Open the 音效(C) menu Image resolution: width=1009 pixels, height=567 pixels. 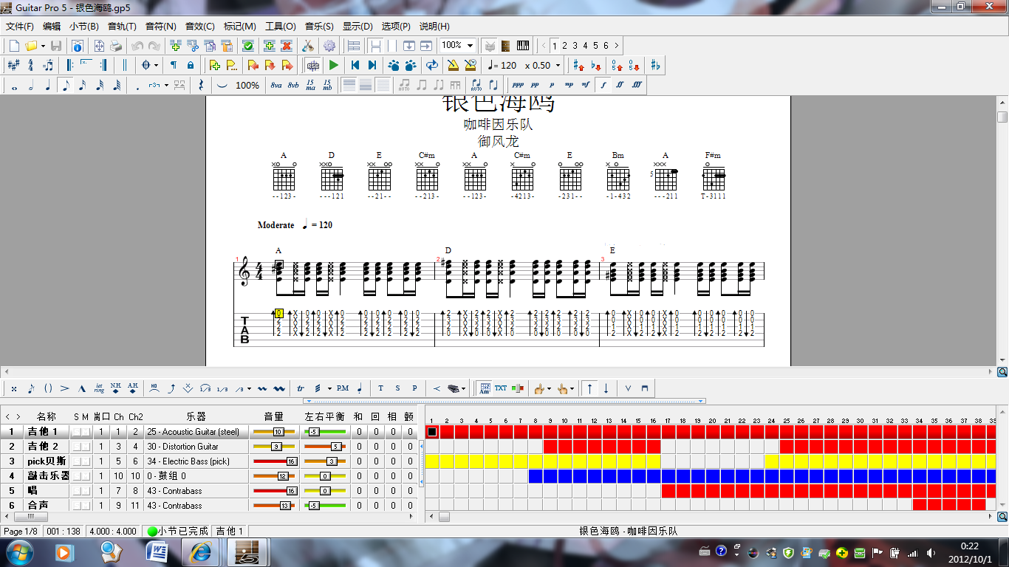tap(200, 26)
